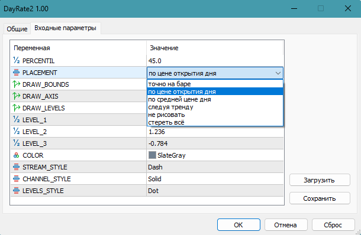Click the Загрузить button
This screenshot has height=235, width=361.
(320, 180)
